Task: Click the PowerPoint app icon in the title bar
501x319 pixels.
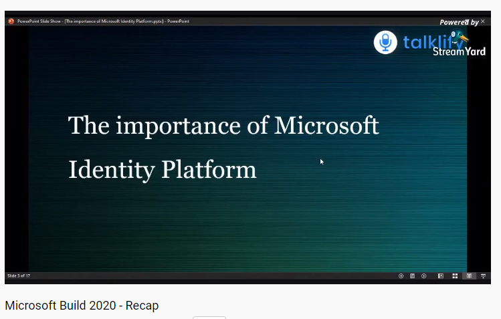Action: click(11, 21)
